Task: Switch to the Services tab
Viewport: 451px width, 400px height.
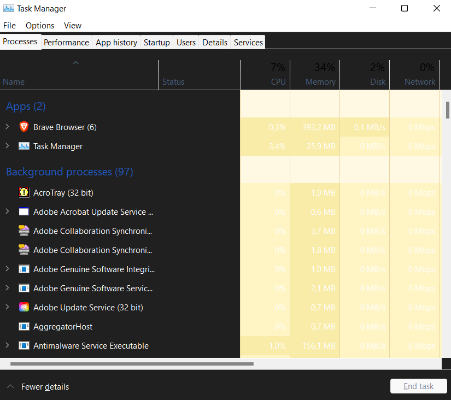Action: click(x=248, y=43)
